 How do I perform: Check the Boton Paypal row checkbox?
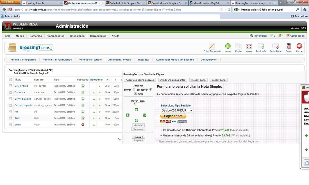[10, 86]
